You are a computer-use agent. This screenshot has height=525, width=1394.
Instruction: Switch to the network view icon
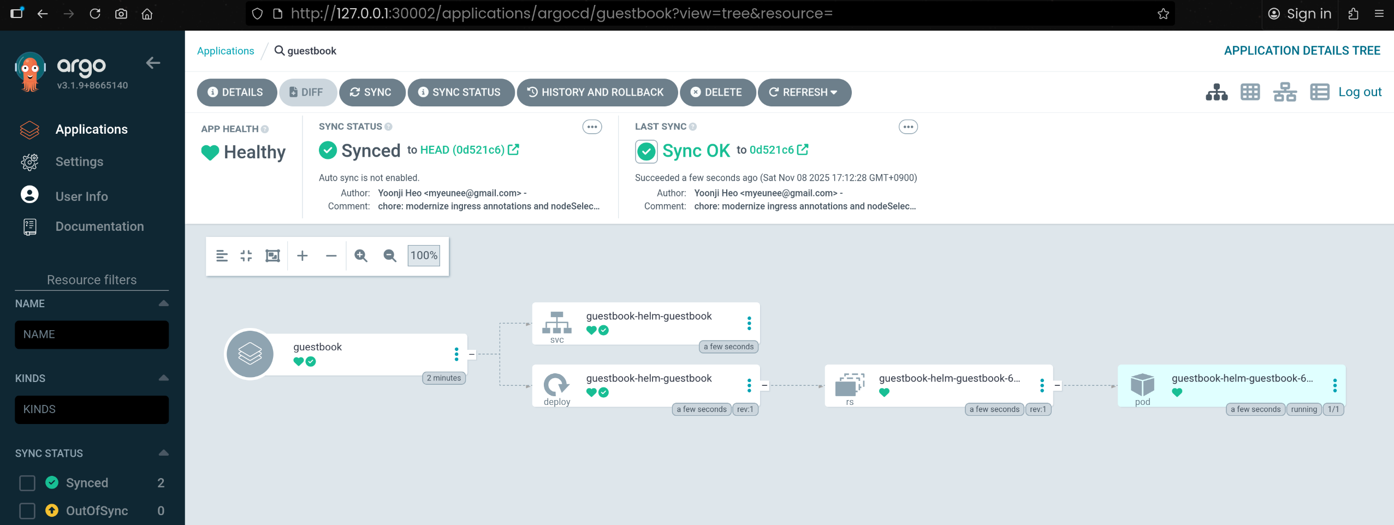point(1285,92)
